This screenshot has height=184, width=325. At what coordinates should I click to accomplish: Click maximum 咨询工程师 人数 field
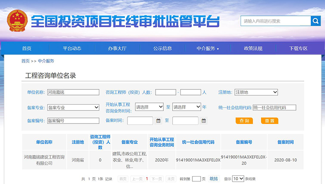pyautogui.click(x=191, y=92)
